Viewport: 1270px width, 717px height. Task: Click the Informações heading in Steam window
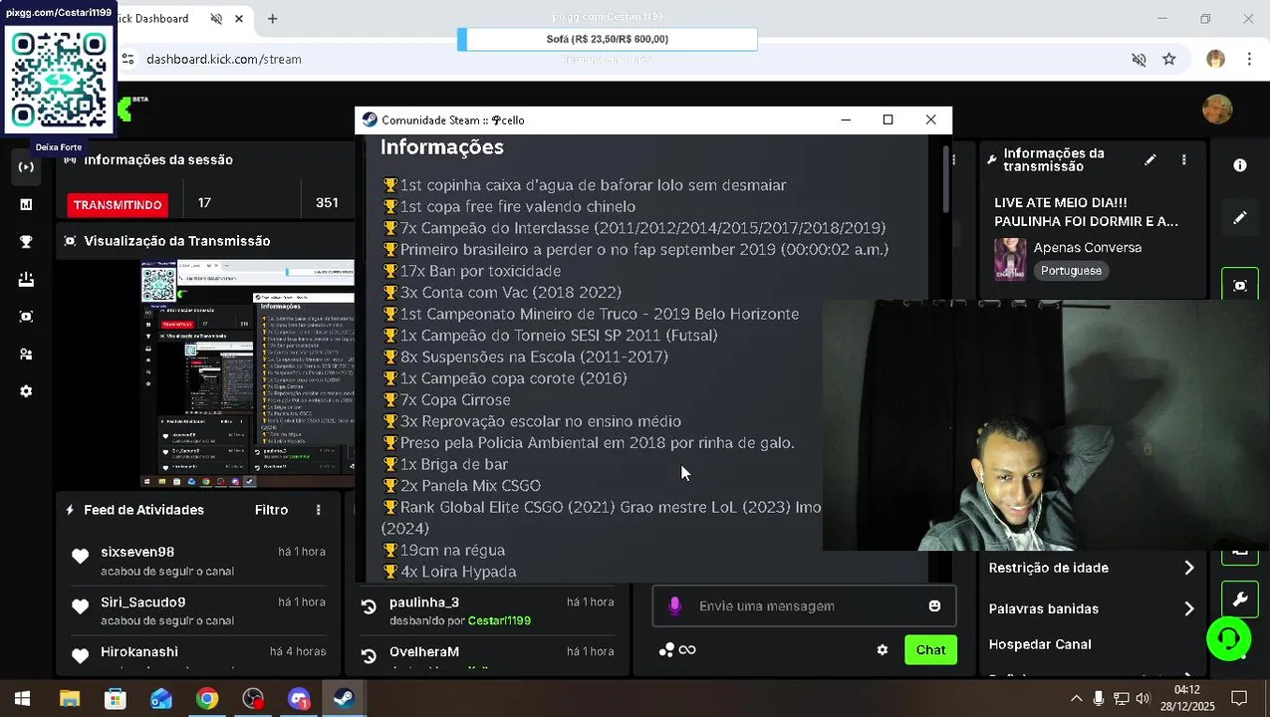coord(442,147)
